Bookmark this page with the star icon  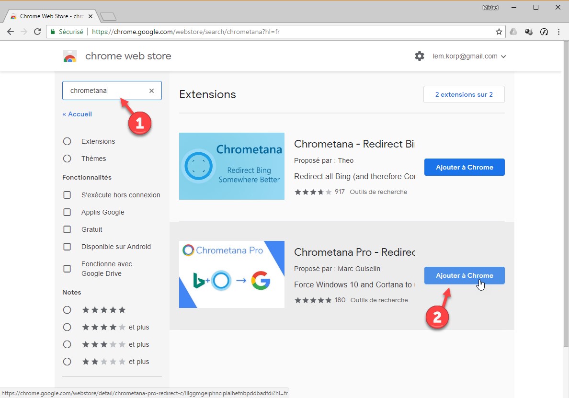pos(499,32)
